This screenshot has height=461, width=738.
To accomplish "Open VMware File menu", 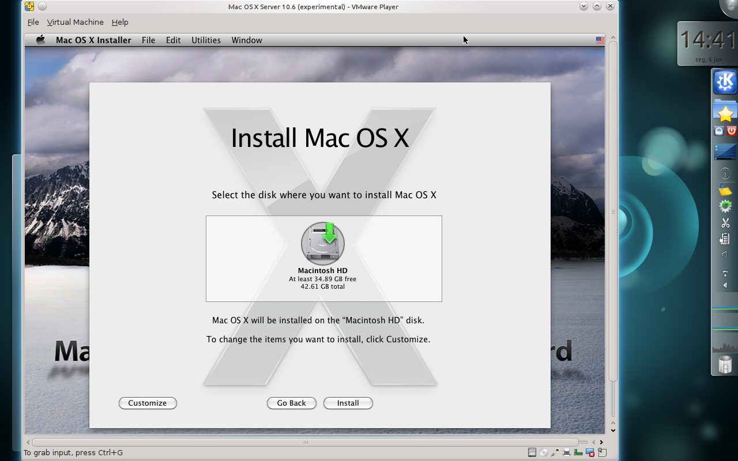I will (x=33, y=22).
